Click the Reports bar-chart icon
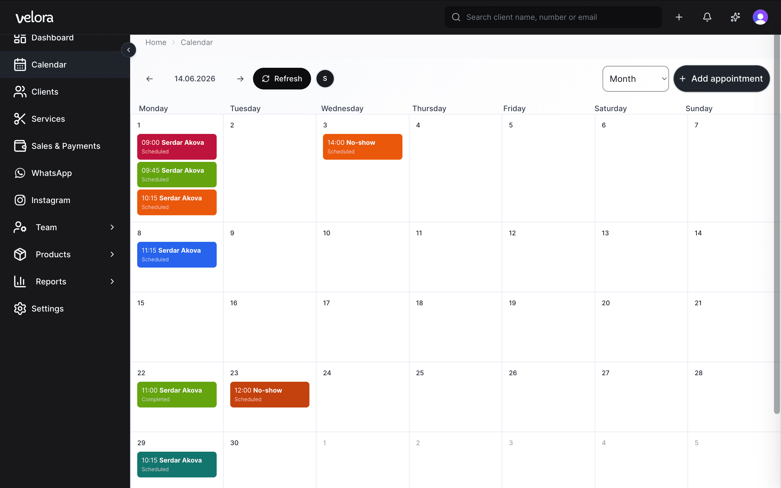 click(20, 281)
